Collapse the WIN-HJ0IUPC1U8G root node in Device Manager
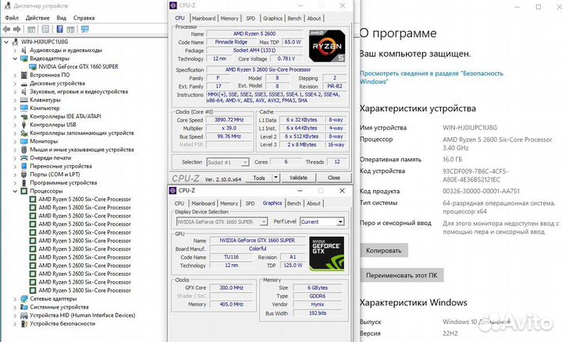 [x=6, y=42]
